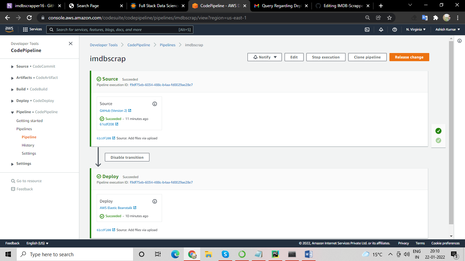Open the Notify dropdown
This screenshot has width=465, height=261.
(x=264, y=57)
